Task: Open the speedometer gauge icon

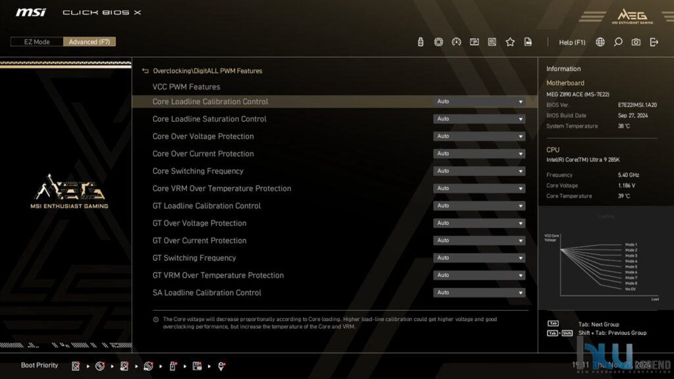Action: 457,41
